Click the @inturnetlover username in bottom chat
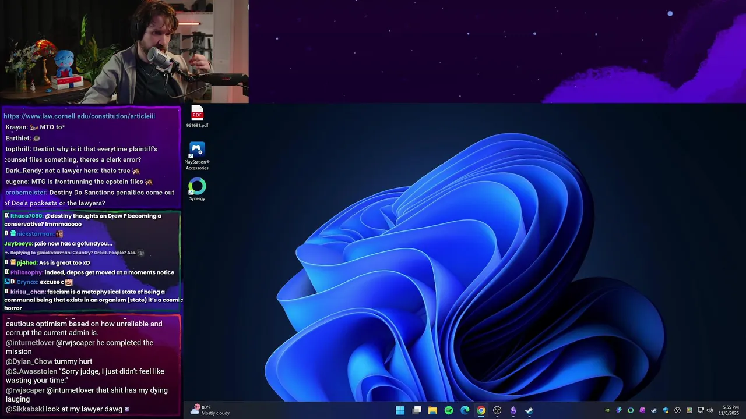 (x=30, y=343)
